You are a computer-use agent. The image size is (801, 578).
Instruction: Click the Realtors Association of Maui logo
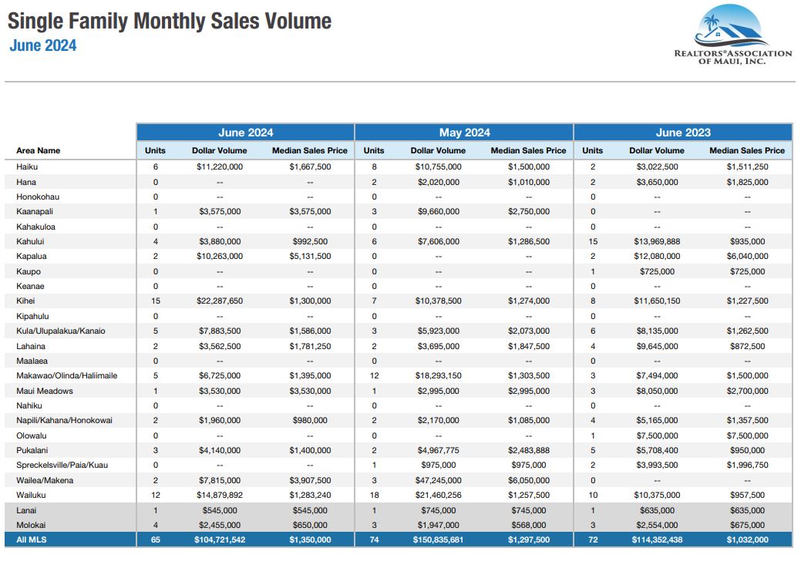pos(732,36)
